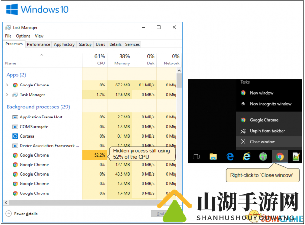Select Google Chrome in the jump list
This screenshot has width=305, height=225.
click(269, 120)
